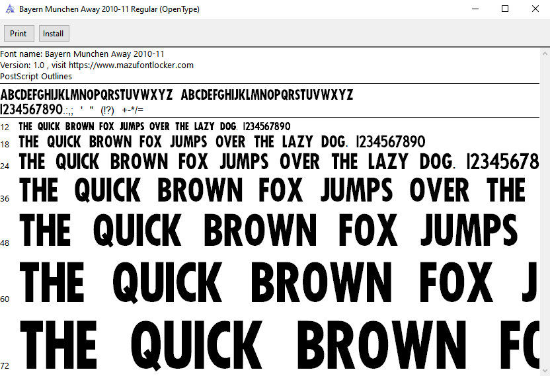This screenshot has height=376, width=550.
Task: Click the 72-point pangram sample line
Action: (279, 345)
